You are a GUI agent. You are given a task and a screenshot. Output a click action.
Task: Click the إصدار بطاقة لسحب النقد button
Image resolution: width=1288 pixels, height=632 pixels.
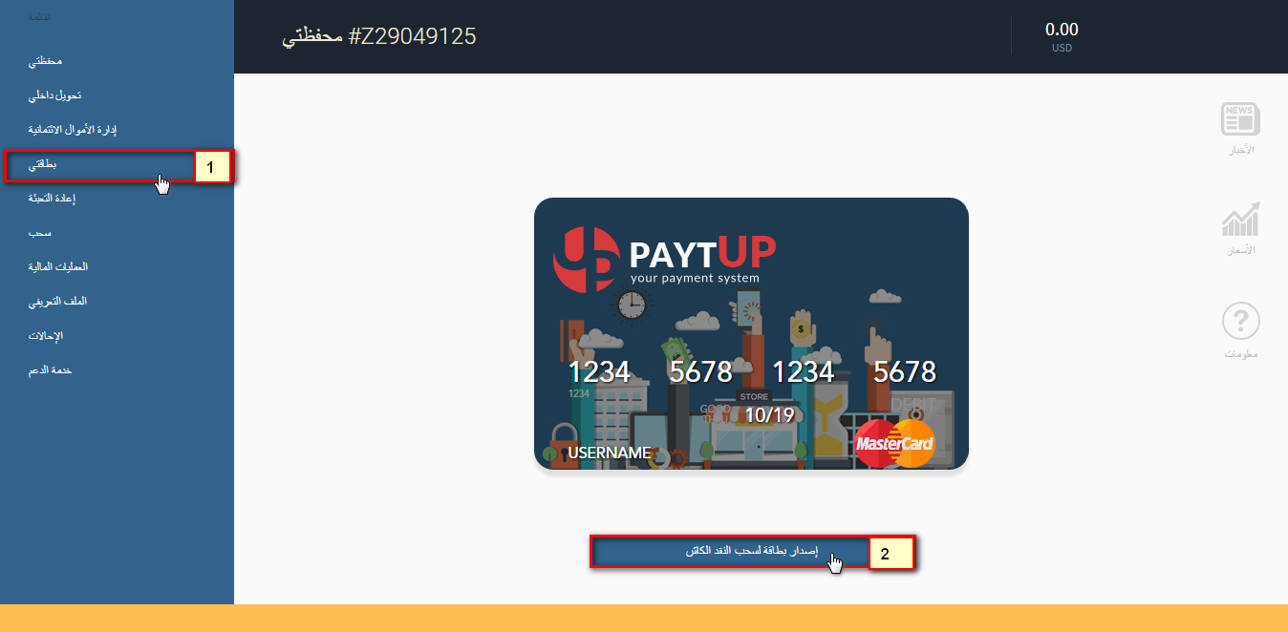(730, 553)
